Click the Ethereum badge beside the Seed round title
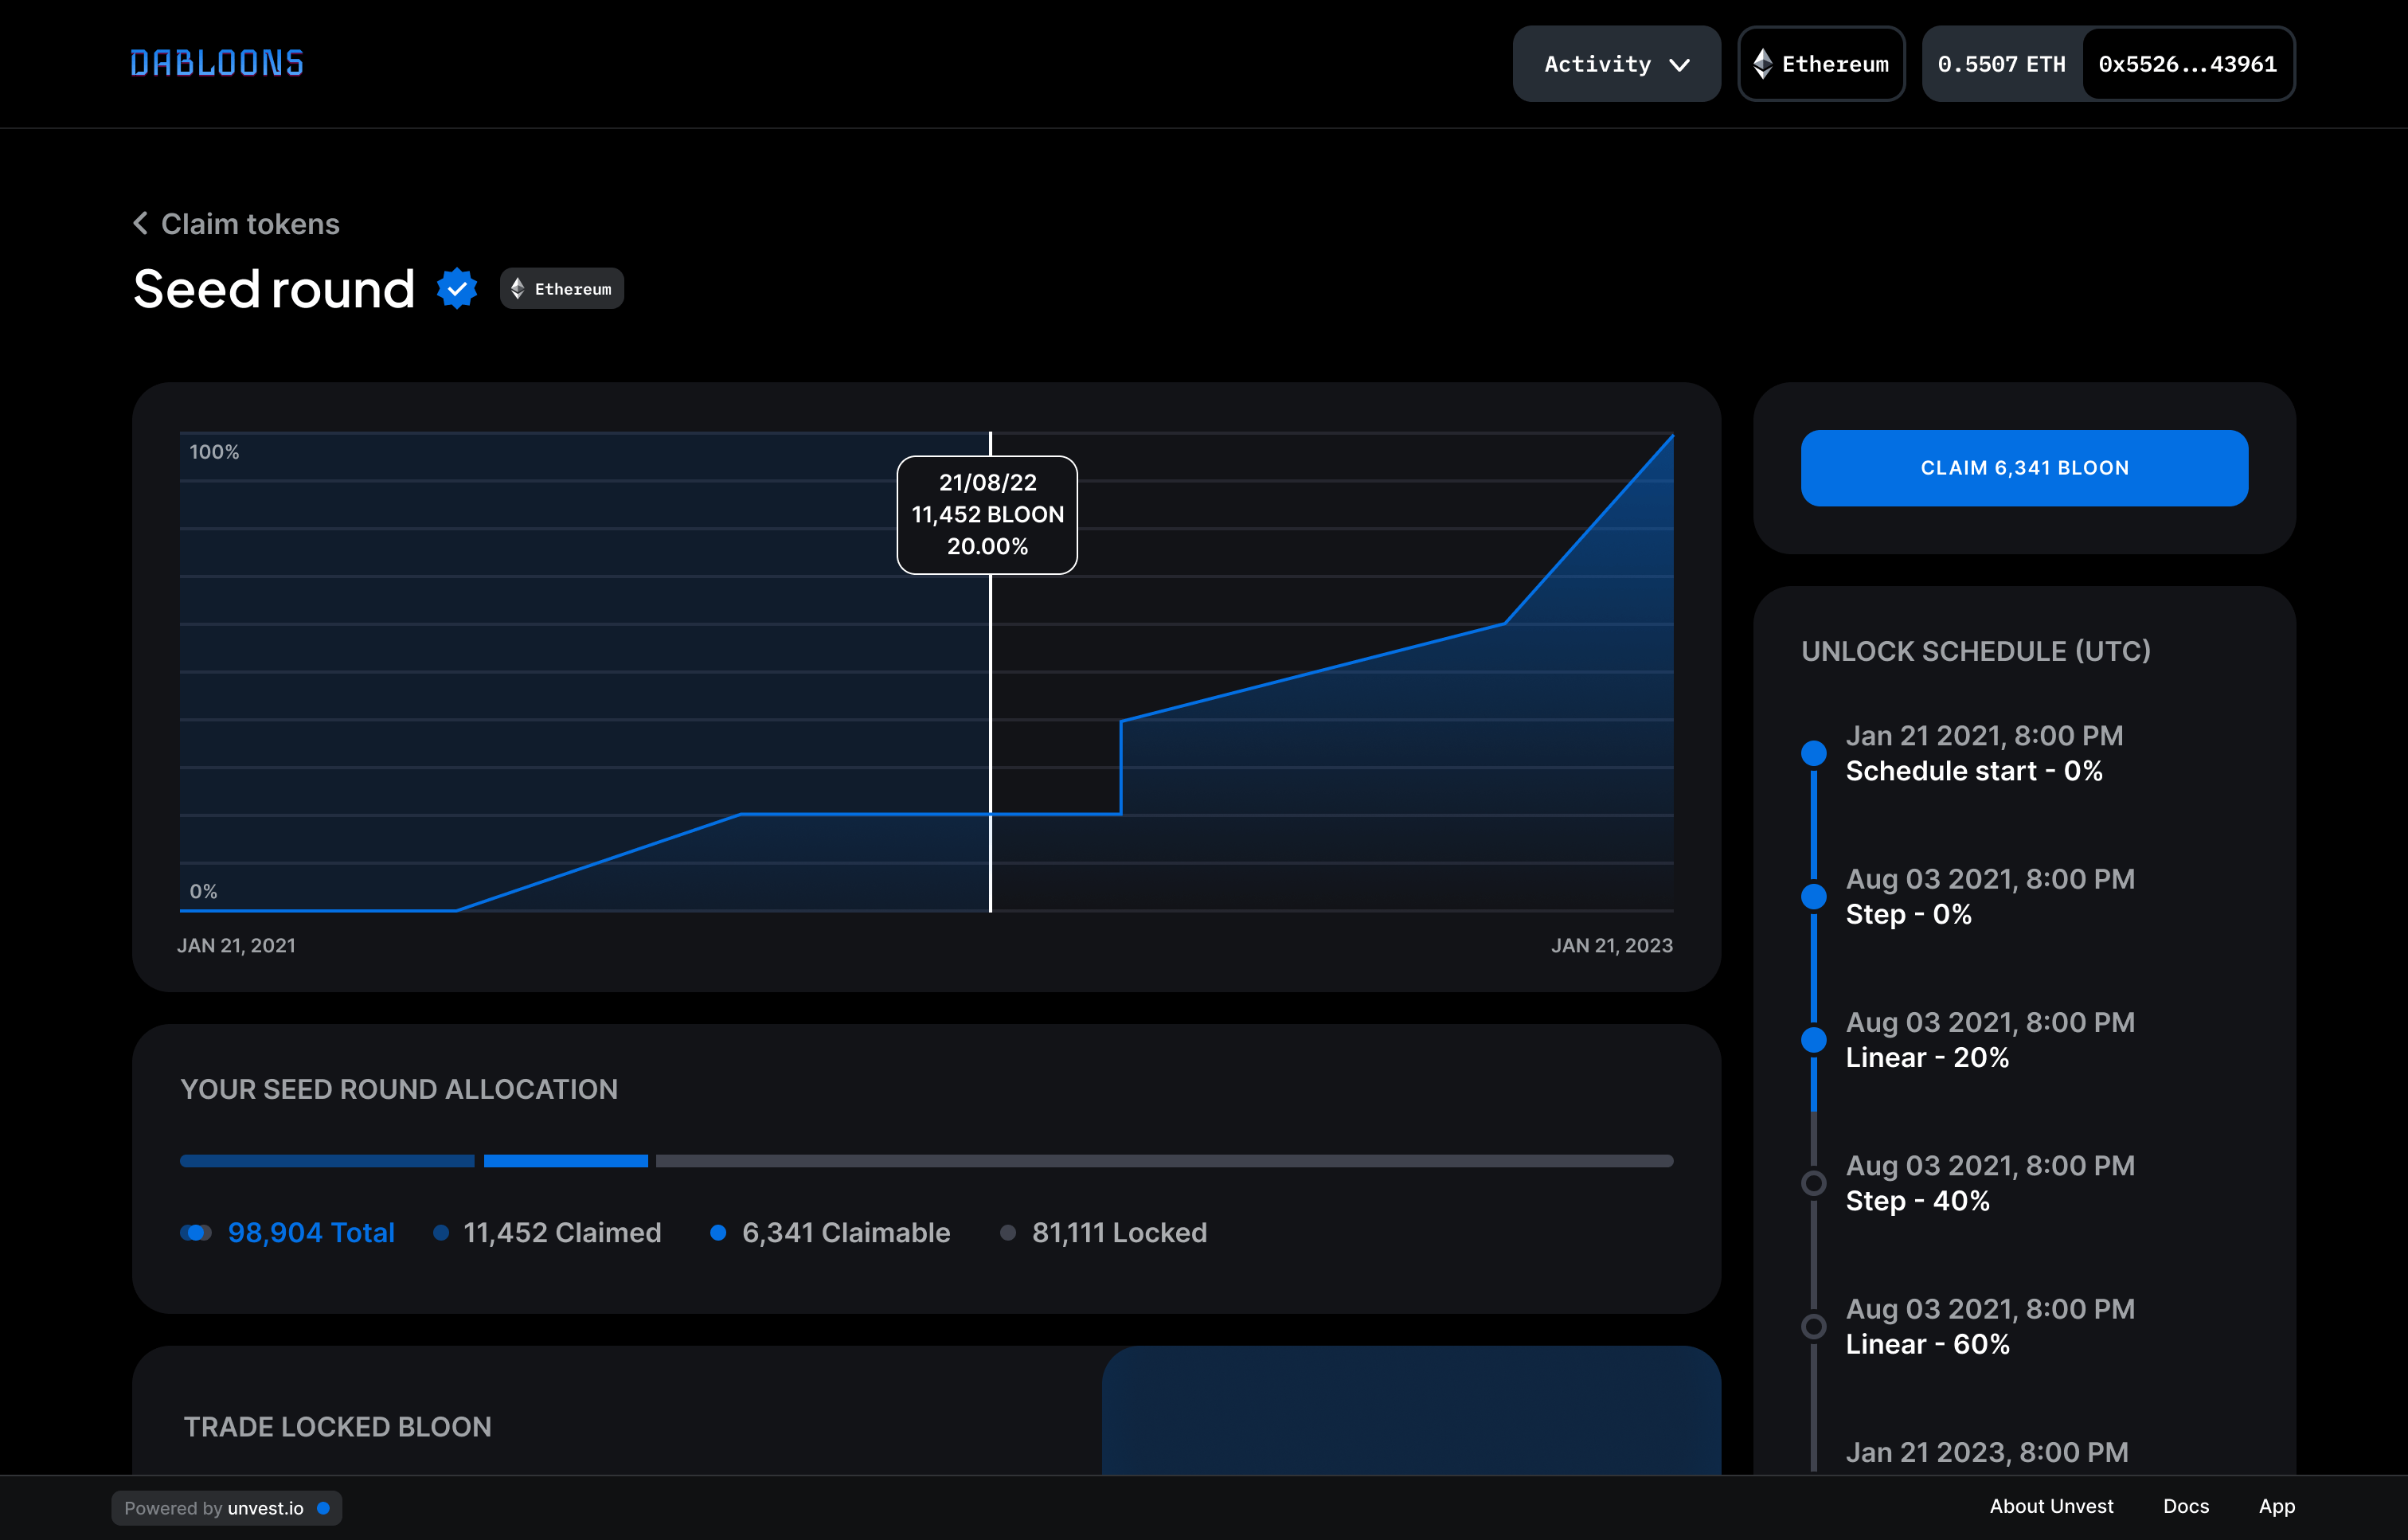Image resolution: width=2408 pixels, height=1540 pixels. click(x=562, y=288)
